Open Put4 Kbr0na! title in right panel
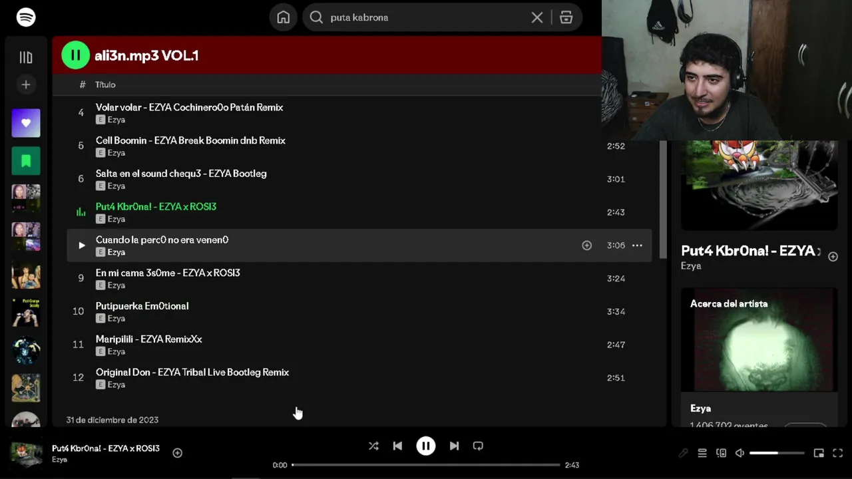The width and height of the screenshot is (852, 479). [751, 251]
